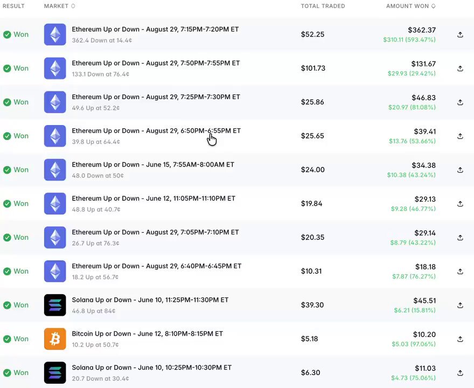Click the '362.4 Down at 14.4¢' position text

(x=102, y=40)
